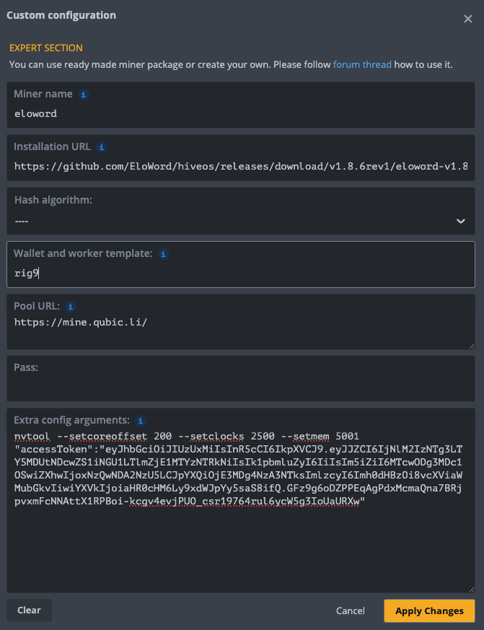
Task: Close the Custom configuration dialog
Action: pyautogui.click(x=467, y=19)
